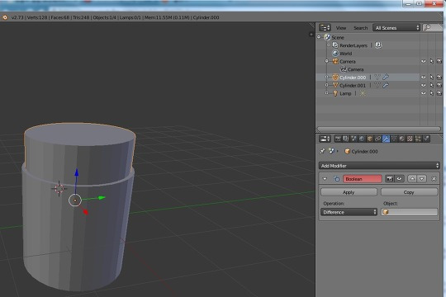Viewport: 446px width, 297px height.
Task: Copy the Boolean modifier
Action: tap(409, 192)
